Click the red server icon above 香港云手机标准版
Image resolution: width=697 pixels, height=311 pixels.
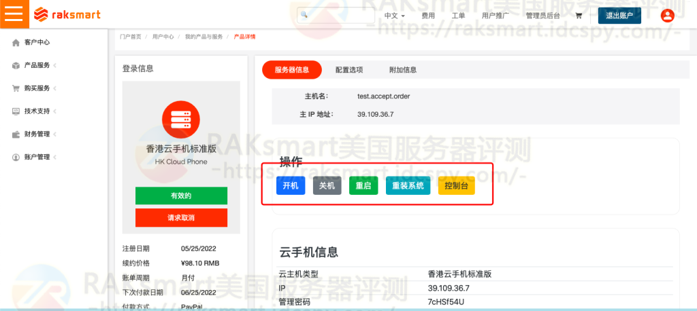(181, 120)
